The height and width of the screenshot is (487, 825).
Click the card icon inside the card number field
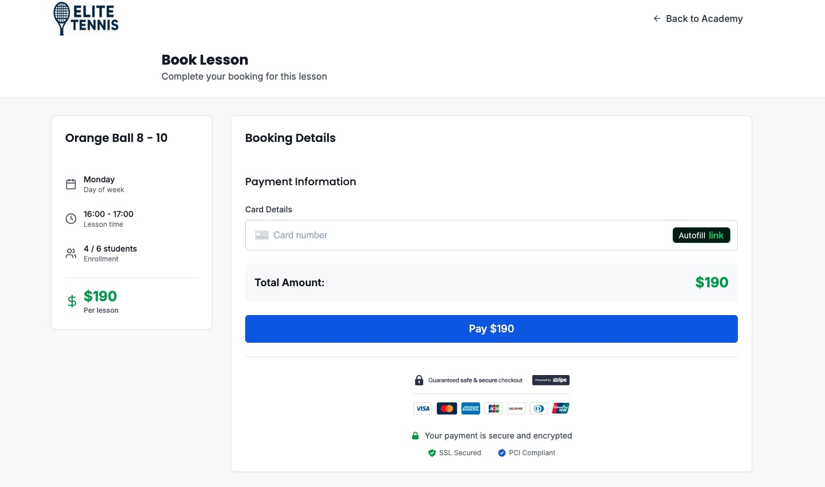coord(261,235)
